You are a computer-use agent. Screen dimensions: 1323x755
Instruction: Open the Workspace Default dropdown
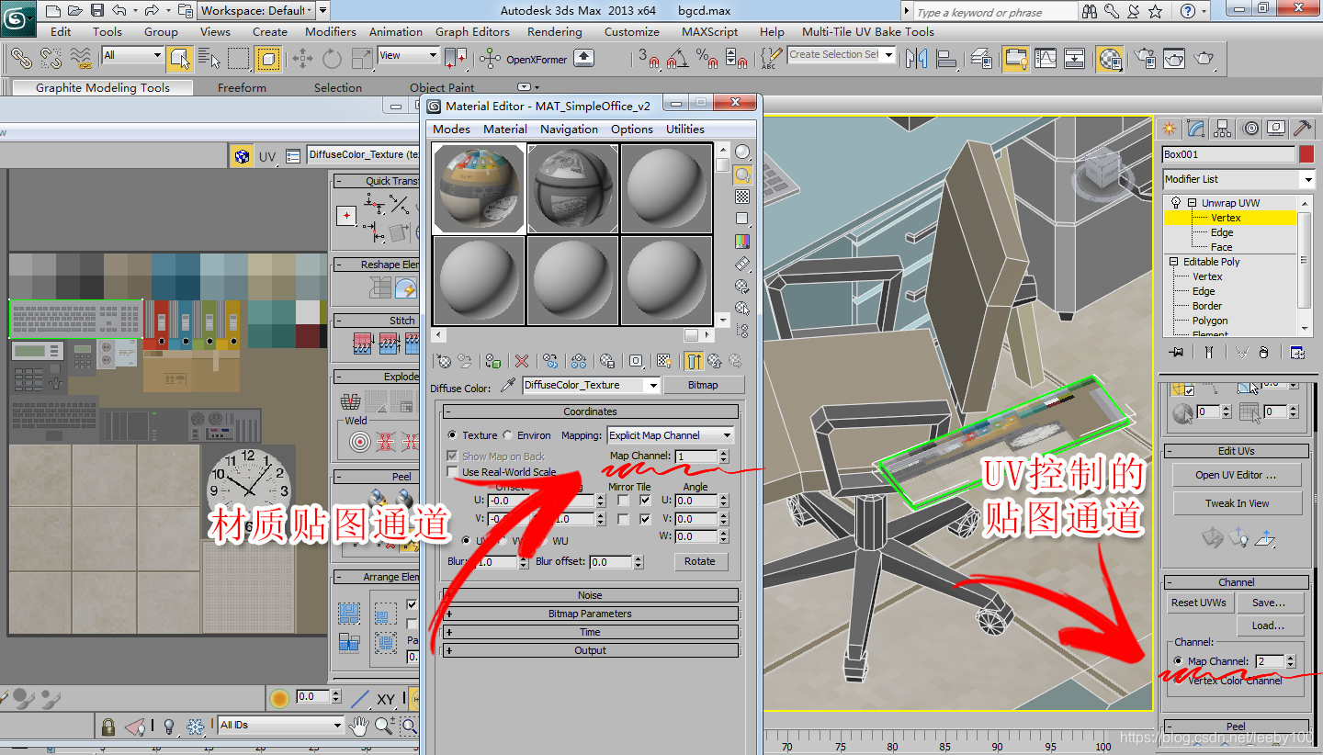(256, 11)
